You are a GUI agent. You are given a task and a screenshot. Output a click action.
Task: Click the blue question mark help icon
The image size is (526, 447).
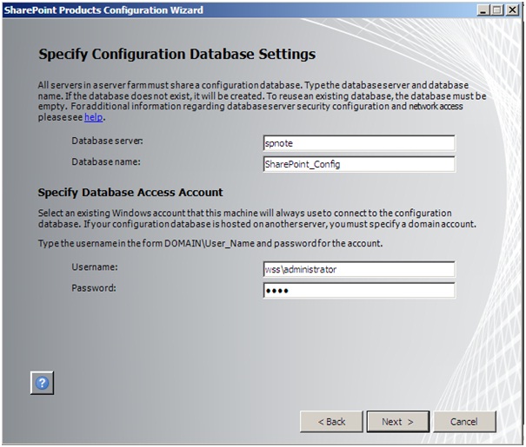tap(42, 383)
